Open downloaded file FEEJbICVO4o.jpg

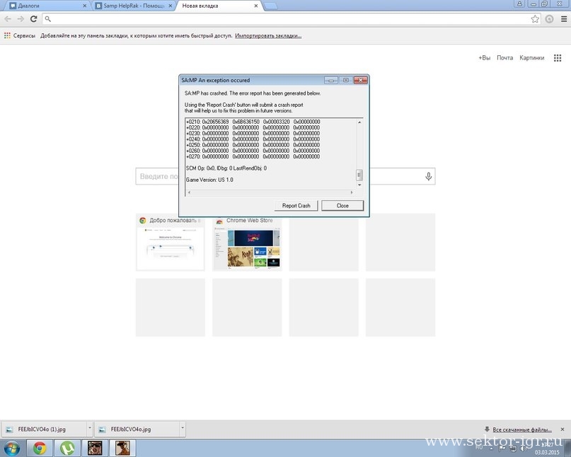(x=137, y=429)
